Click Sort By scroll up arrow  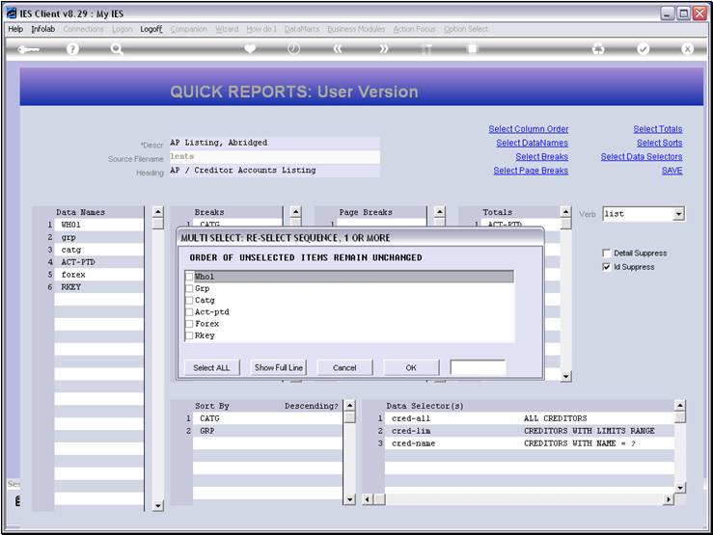click(x=349, y=405)
